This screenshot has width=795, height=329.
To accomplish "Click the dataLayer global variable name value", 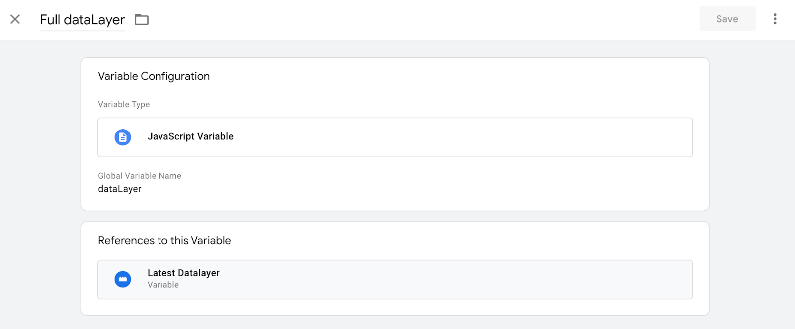I will (120, 189).
